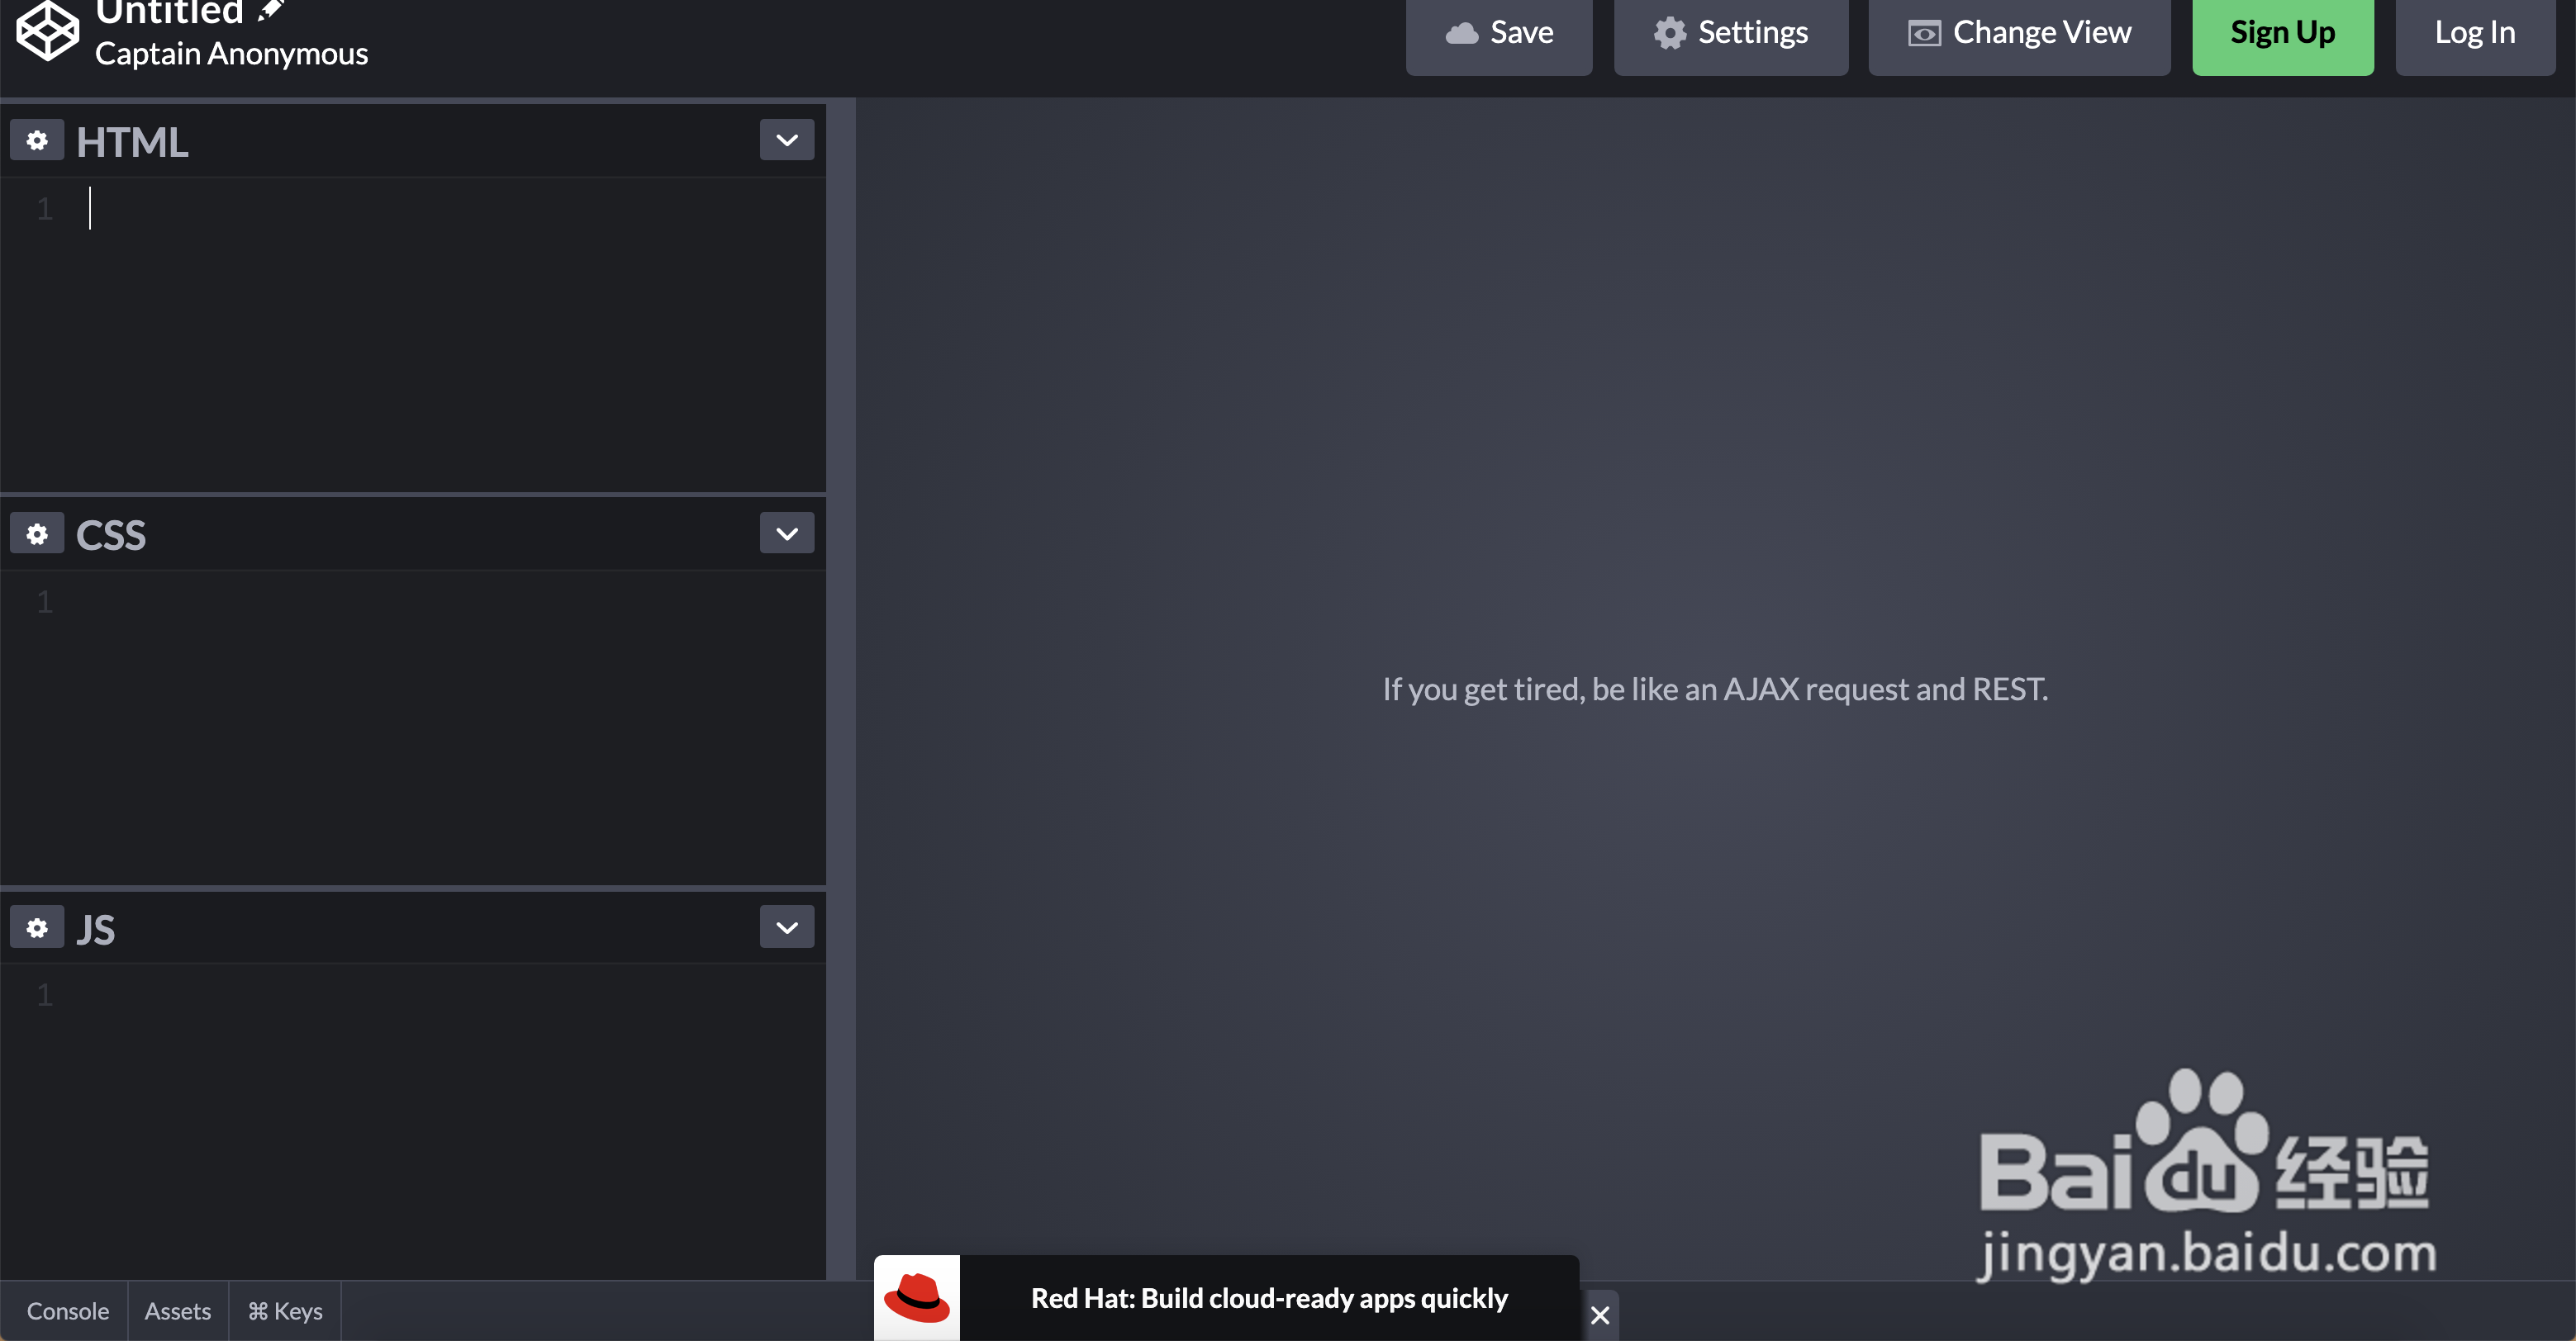
Task: Edit pen title with pencil icon
Action: tap(271, 11)
